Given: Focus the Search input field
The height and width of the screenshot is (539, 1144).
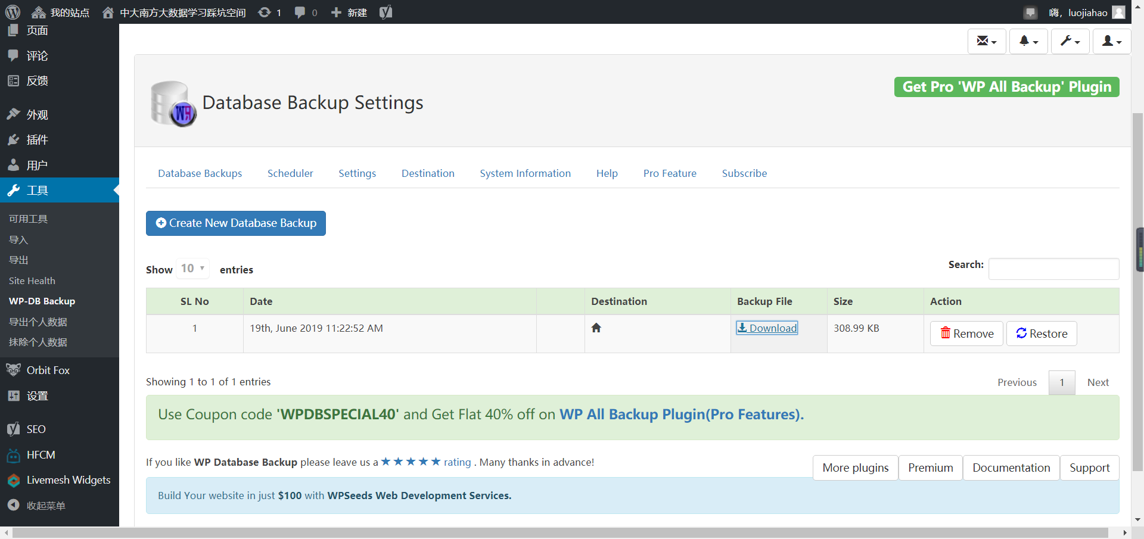Looking at the screenshot, I should coord(1053,269).
